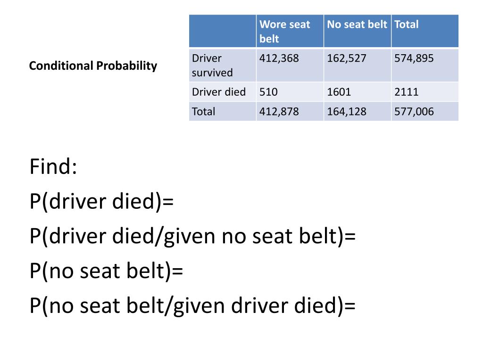Click the P(driver died/given no seat belt)= line

(x=192, y=237)
